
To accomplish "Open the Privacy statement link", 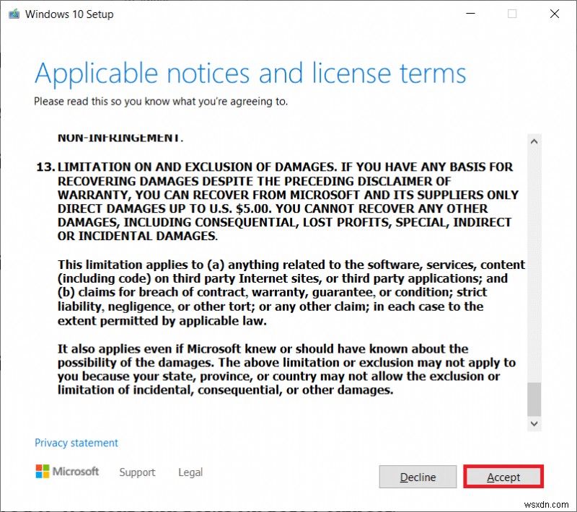I will tap(76, 443).
